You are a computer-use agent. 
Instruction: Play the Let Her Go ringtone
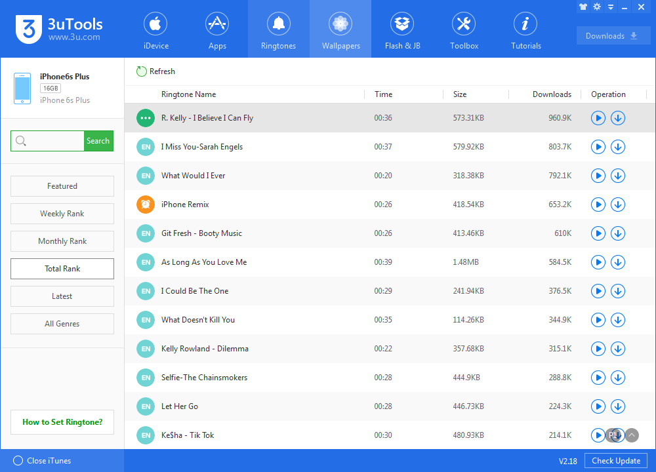pos(598,407)
